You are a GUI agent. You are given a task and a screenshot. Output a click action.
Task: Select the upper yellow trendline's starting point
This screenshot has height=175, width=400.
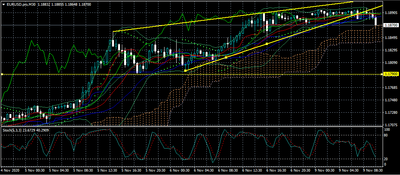click(x=113, y=31)
